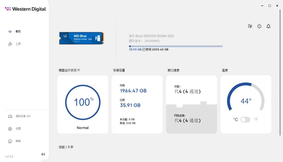The width and height of the screenshot is (283, 162).
Task: Click the WD Blue SN5000 drive image
Action: [x=81, y=38]
